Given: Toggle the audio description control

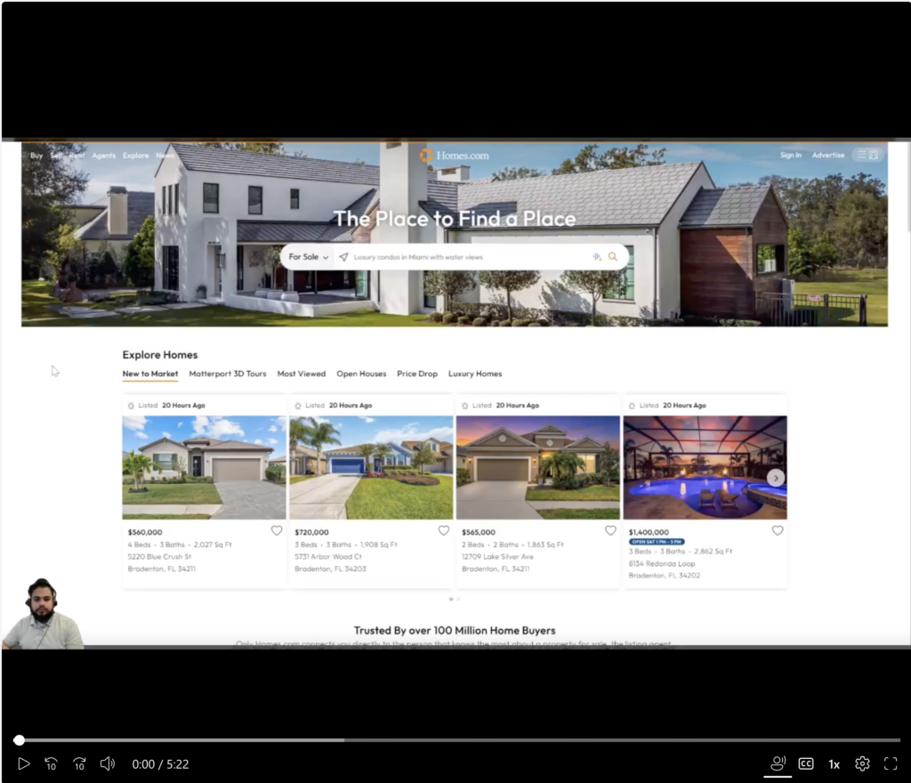Looking at the screenshot, I should tap(778, 763).
